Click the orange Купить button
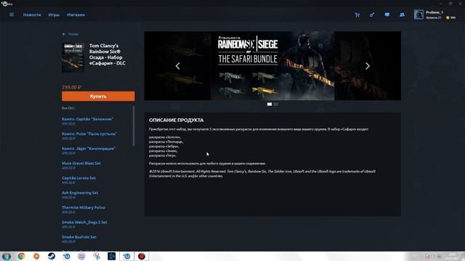The image size is (465, 261). [x=98, y=96]
